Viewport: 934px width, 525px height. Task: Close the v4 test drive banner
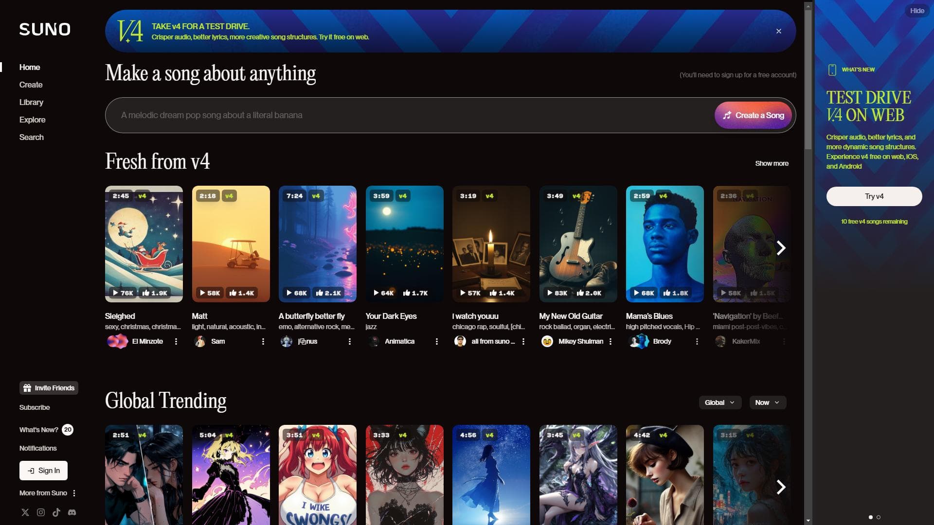coord(779,31)
